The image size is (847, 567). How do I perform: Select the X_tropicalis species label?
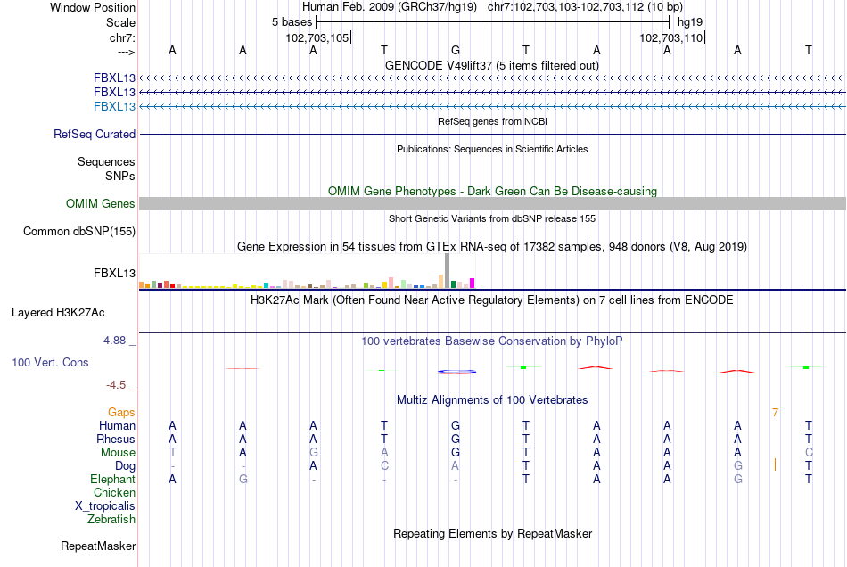pos(105,506)
